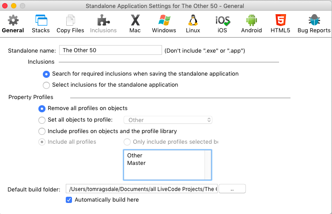Expand the profile dropdown showing Other

click(168, 120)
